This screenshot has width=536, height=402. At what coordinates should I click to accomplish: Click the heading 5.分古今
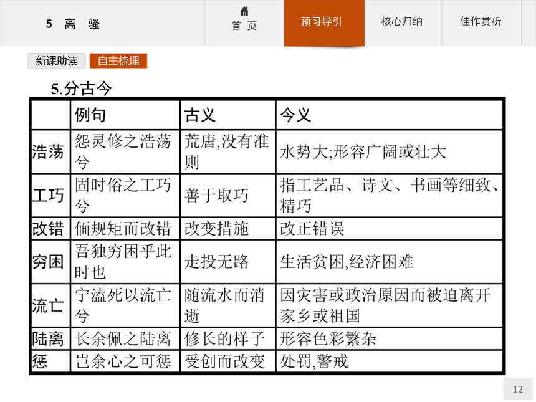click(x=82, y=89)
